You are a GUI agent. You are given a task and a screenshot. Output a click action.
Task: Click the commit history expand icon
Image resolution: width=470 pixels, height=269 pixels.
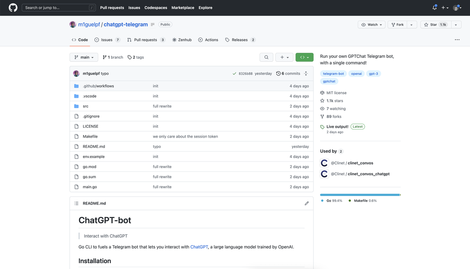[x=306, y=74]
